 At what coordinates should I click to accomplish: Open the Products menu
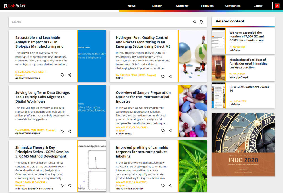tap(207, 6)
